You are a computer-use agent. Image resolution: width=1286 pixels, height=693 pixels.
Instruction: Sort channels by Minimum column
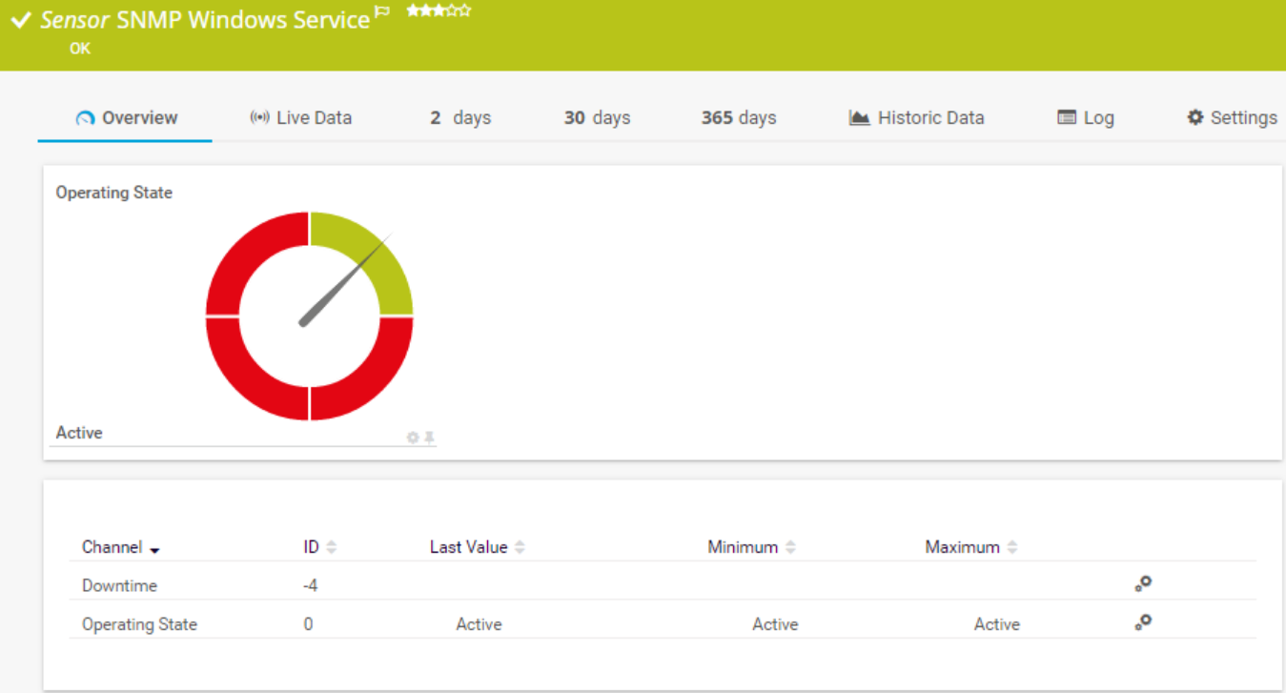(x=790, y=547)
